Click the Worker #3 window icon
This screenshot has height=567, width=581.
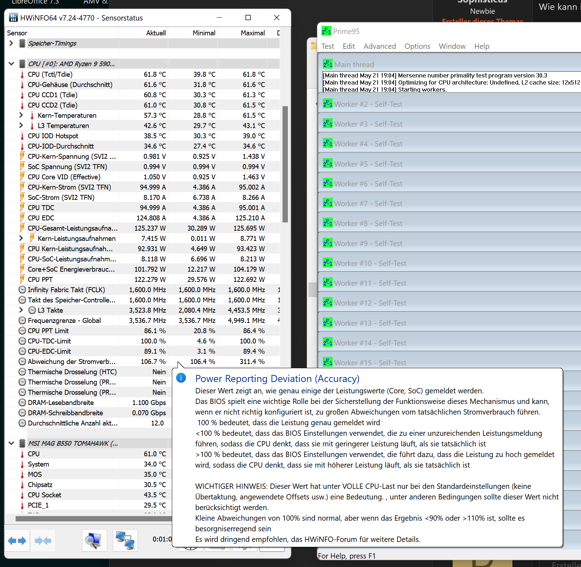coord(328,124)
